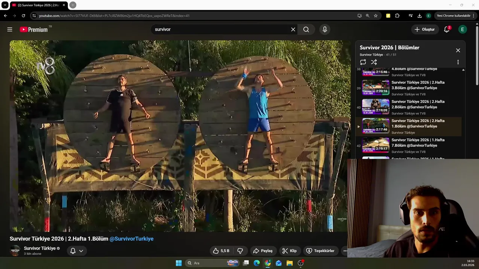This screenshot has height=269, width=479.
Task: Install the app from the address bar icon
Action: click(360, 16)
